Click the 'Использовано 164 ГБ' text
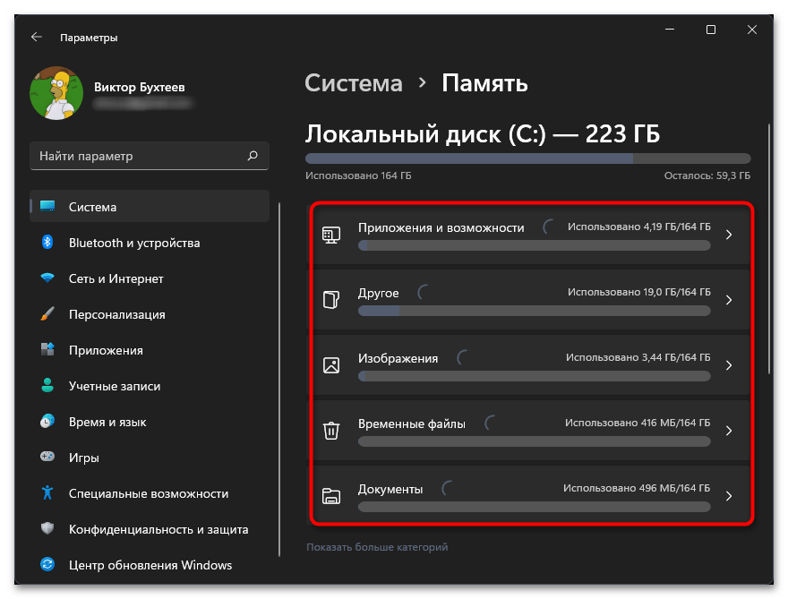788x599 pixels. (x=358, y=175)
